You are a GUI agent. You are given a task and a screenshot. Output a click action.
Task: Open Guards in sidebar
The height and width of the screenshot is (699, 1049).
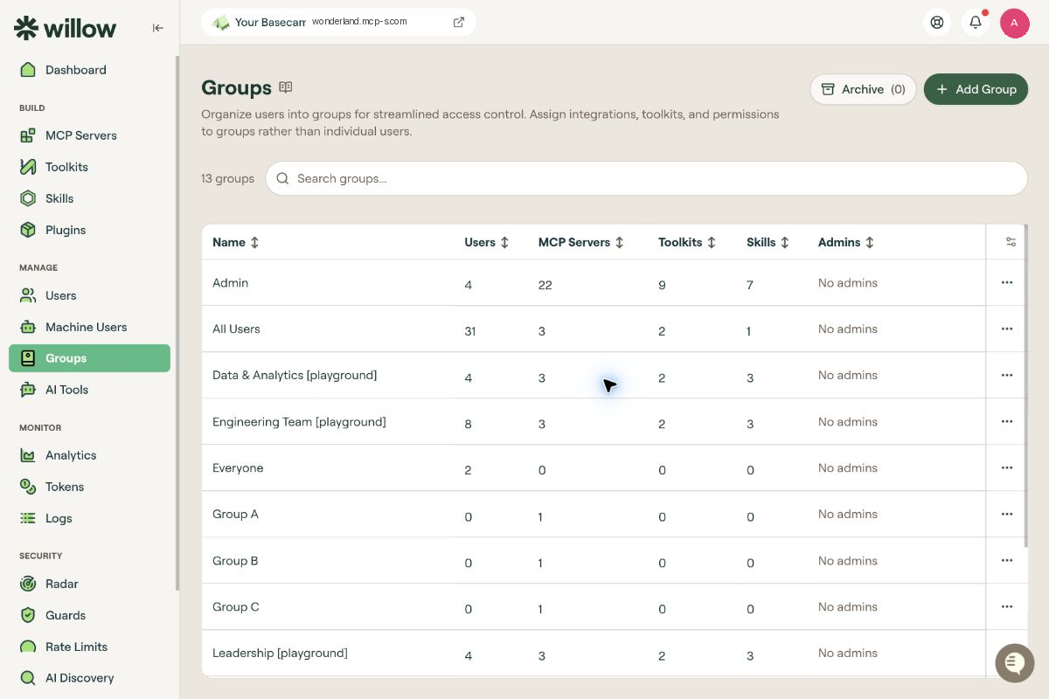click(x=89, y=615)
